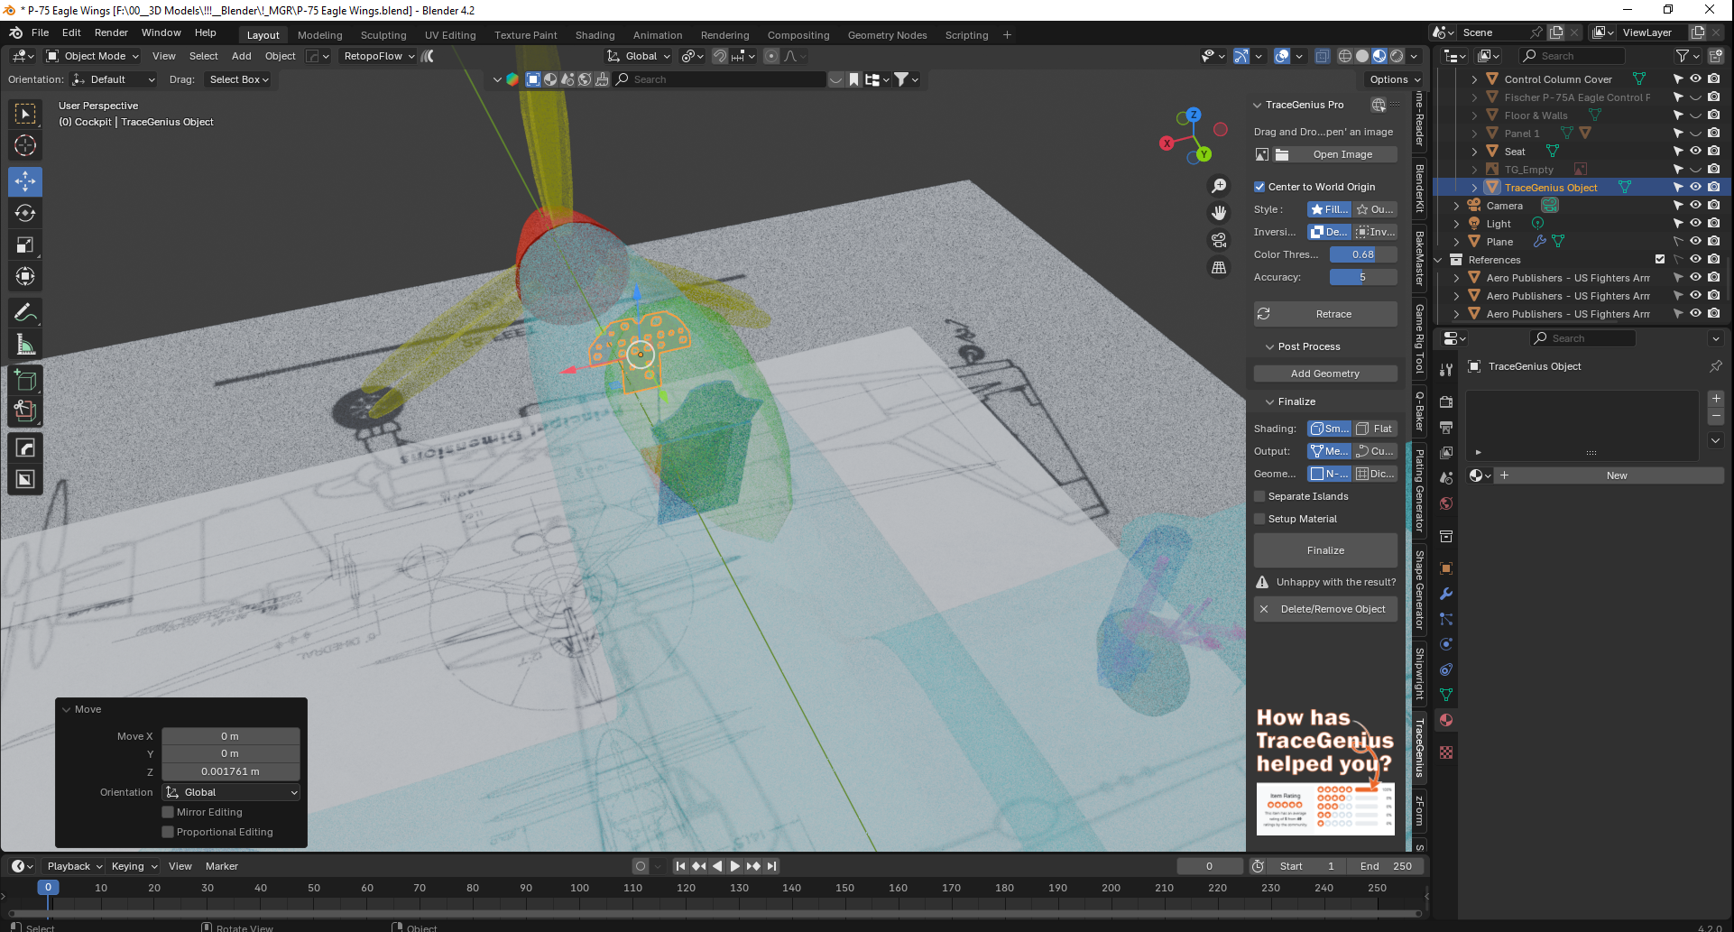Open the Render properties tab

(x=1446, y=401)
